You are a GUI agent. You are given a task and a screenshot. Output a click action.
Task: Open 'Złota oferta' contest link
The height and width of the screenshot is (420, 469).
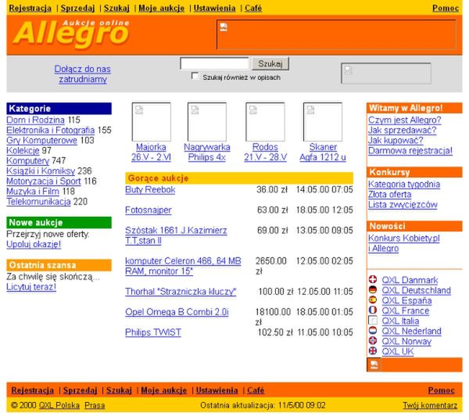point(390,194)
